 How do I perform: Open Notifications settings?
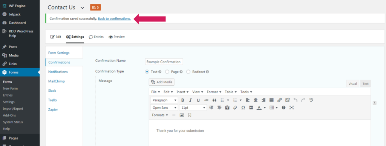tap(58, 72)
